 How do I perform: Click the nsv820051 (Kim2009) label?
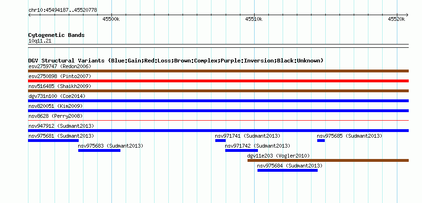coord(55,106)
